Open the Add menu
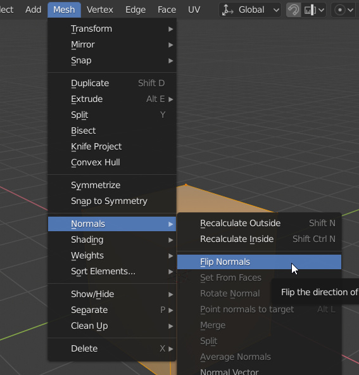The height and width of the screenshot is (375, 359). coord(33,10)
